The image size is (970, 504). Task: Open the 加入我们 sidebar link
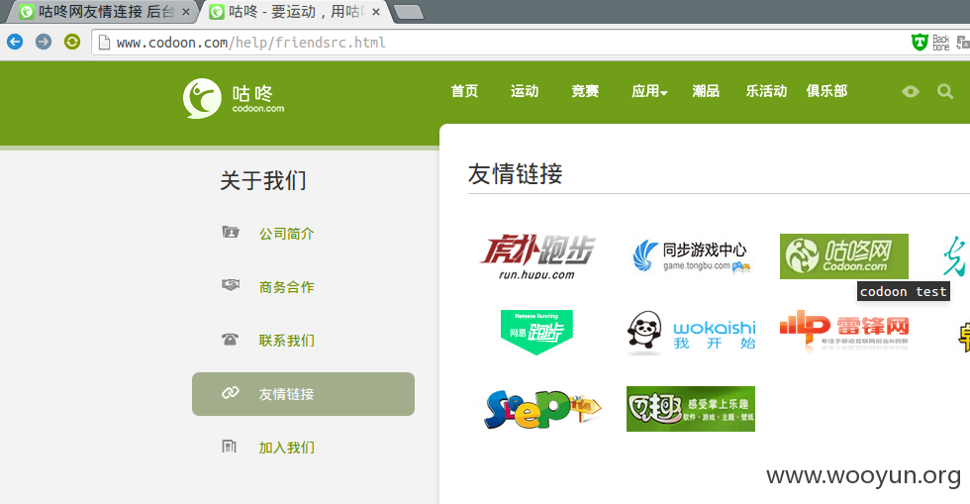pos(286,447)
